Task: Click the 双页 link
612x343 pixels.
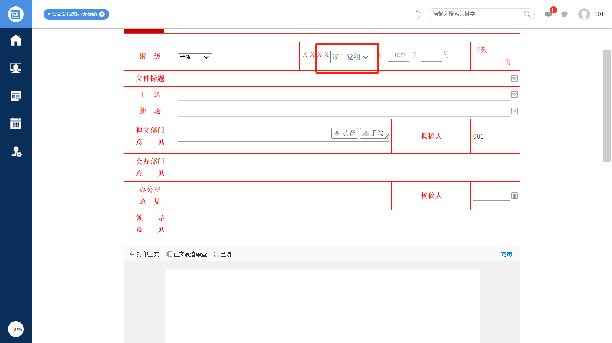Action: [507, 255]
